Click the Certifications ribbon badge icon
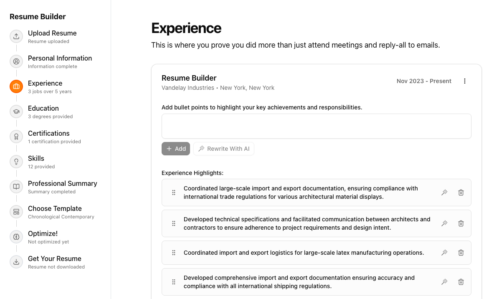 16,137
